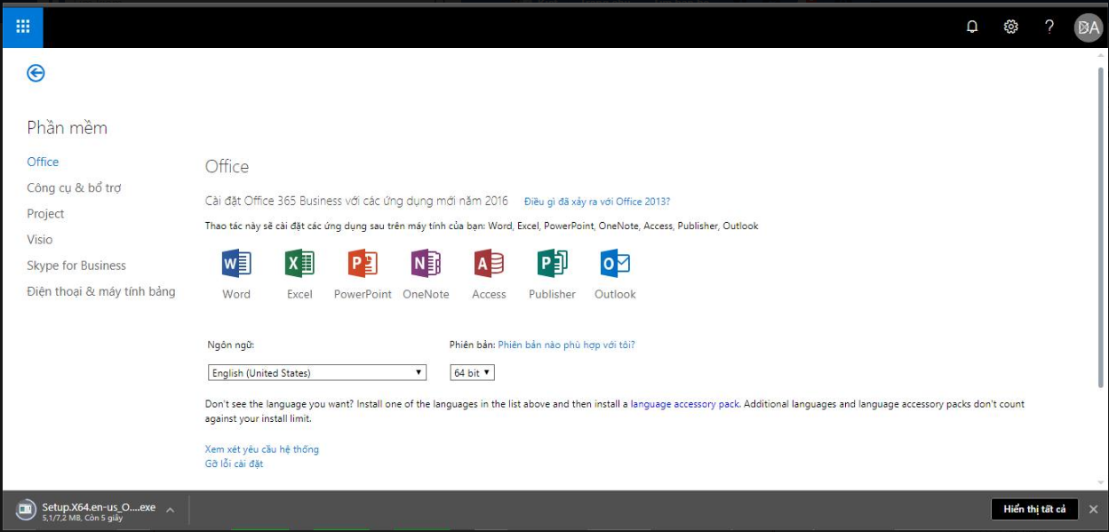Open the English (United States) language dropdown
Screen dimensions: 1109x532
[317, 373]
